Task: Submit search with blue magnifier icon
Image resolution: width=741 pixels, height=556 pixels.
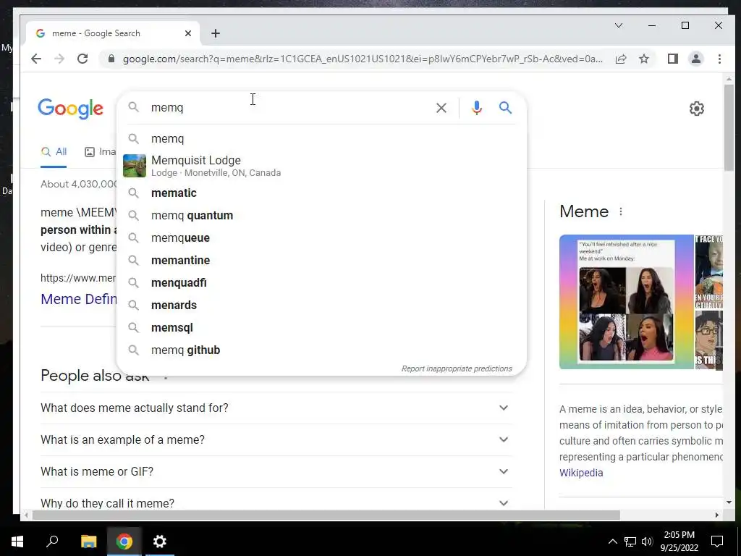Action: [505, 108]
